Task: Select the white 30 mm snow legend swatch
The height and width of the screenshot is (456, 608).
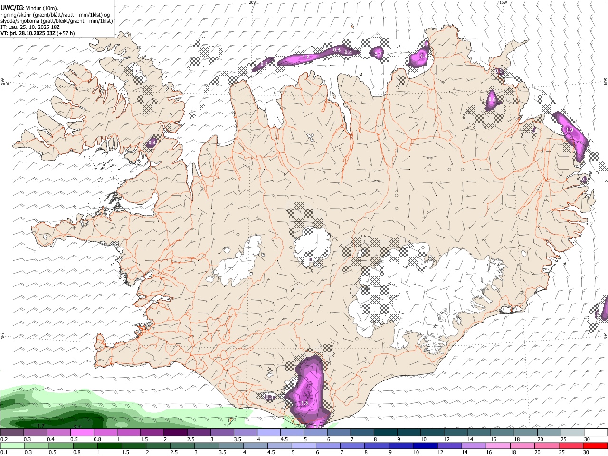Action: tap(596, 433)
